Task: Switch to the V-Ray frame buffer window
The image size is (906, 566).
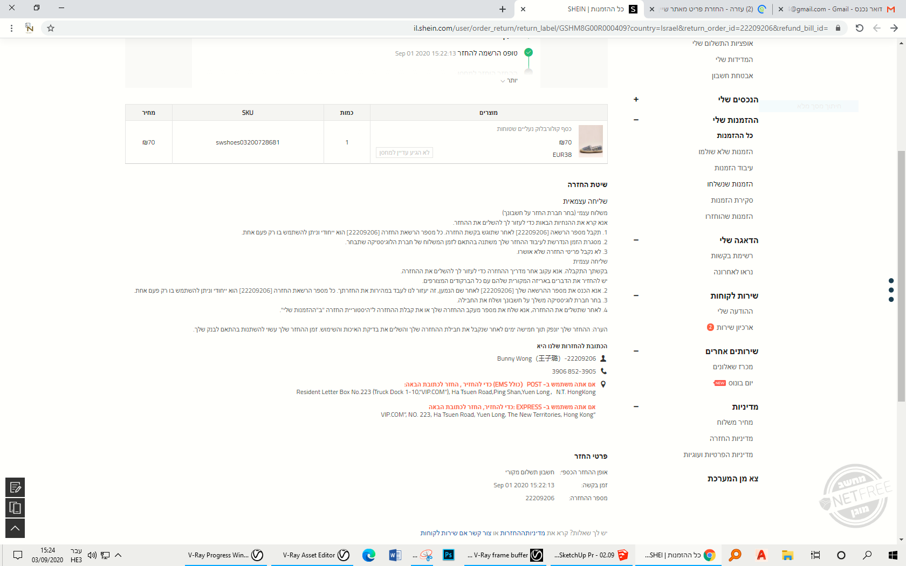Action: 505,555
